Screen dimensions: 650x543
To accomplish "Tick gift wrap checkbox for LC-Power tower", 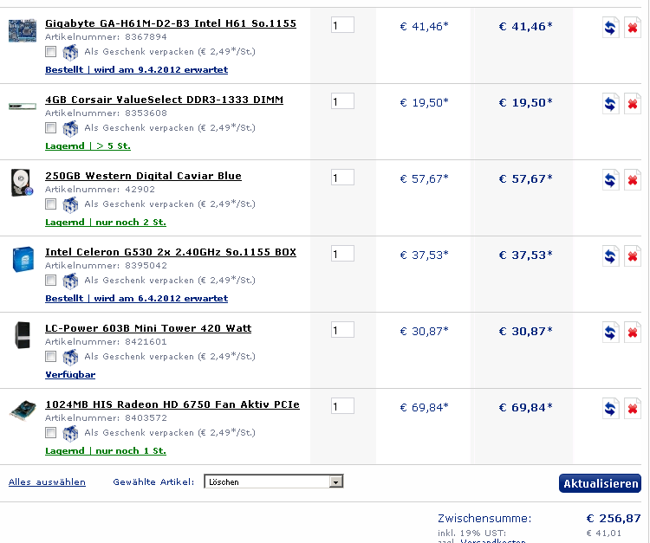I will click(50, 357).
